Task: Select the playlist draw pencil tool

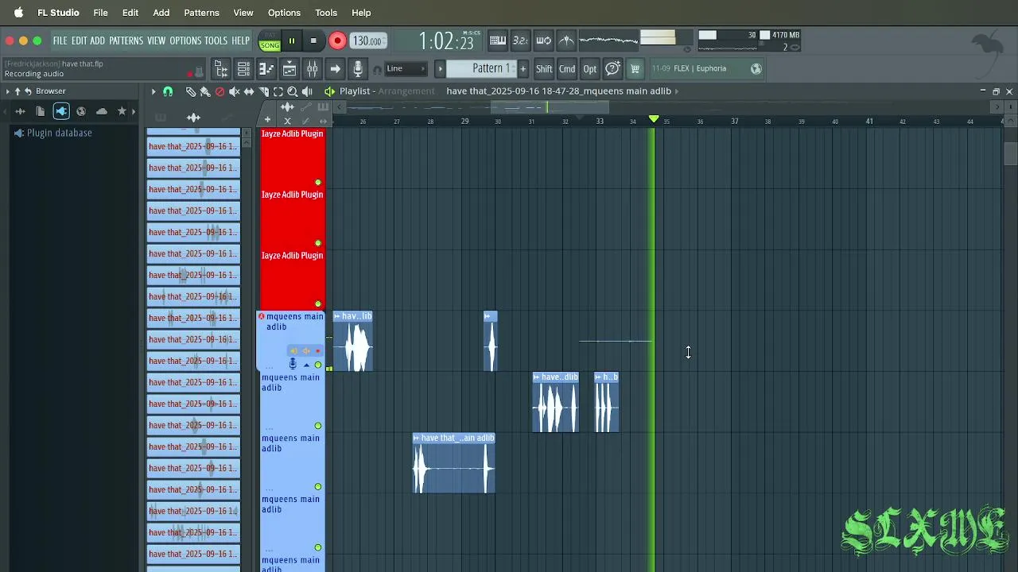Action: (x=190, y=91)
